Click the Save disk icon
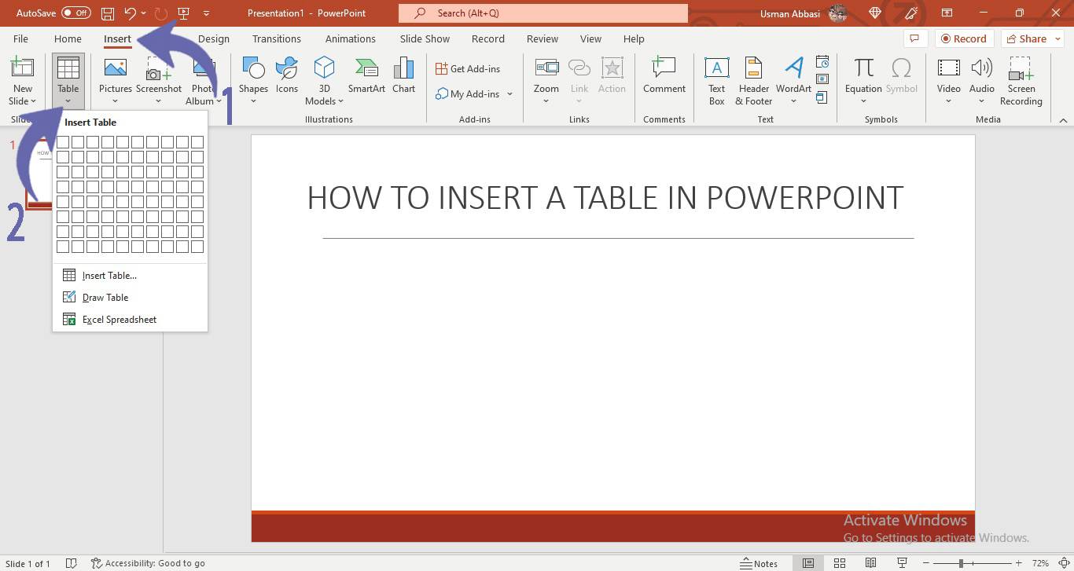Screen dimensions: 1074x571 [108, 13]
